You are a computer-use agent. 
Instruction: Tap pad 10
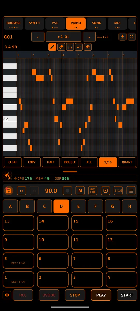pos(53,242)
